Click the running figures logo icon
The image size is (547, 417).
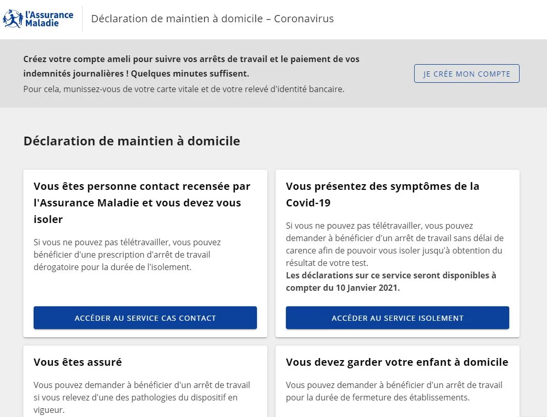[x=12, y=19]
